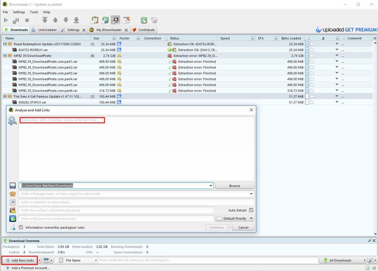The width and height of the screenshot is (378, 271).
Task: Toggle Information overwrites packagizer rules
Action: [20, 228]
